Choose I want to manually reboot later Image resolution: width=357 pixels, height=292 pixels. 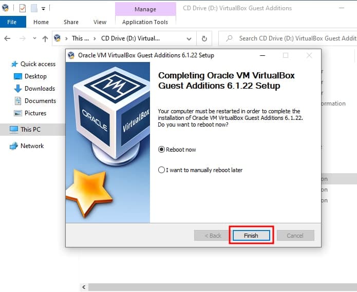coord(200,170)
